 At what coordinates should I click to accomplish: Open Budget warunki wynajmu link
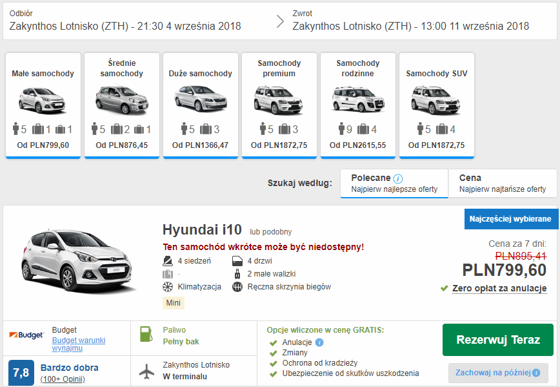78,344
